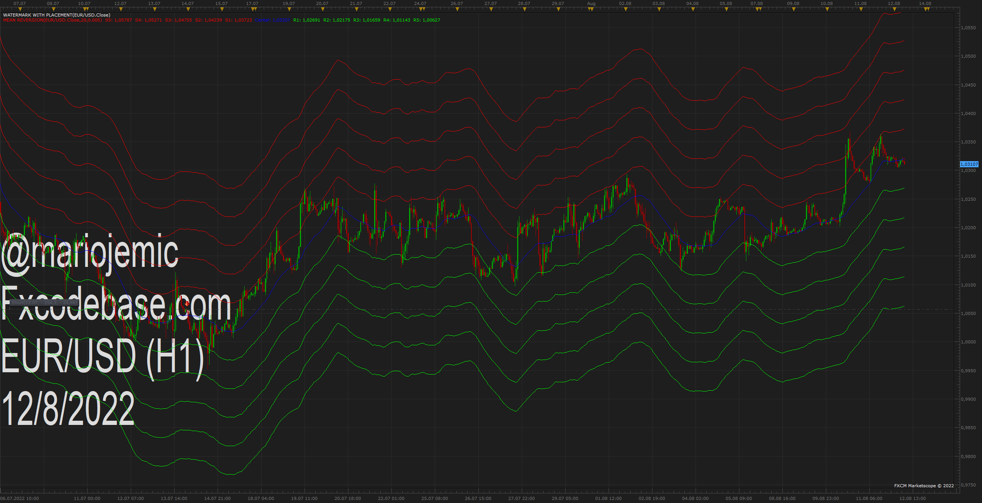Click the 0,9750 price axis label
Screen dimensions: 982x503
(968, 485)
